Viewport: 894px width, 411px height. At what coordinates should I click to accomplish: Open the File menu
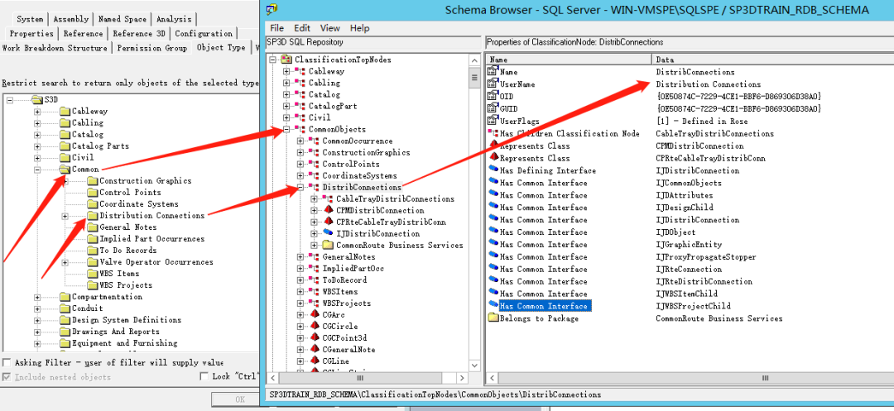276,28
